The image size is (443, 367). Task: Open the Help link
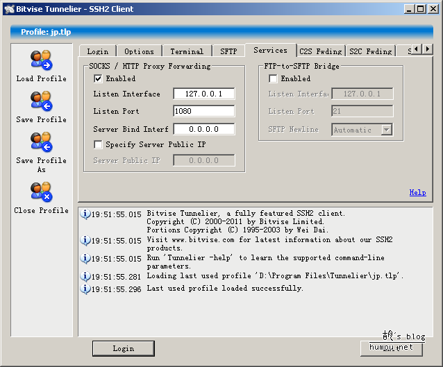417,193
